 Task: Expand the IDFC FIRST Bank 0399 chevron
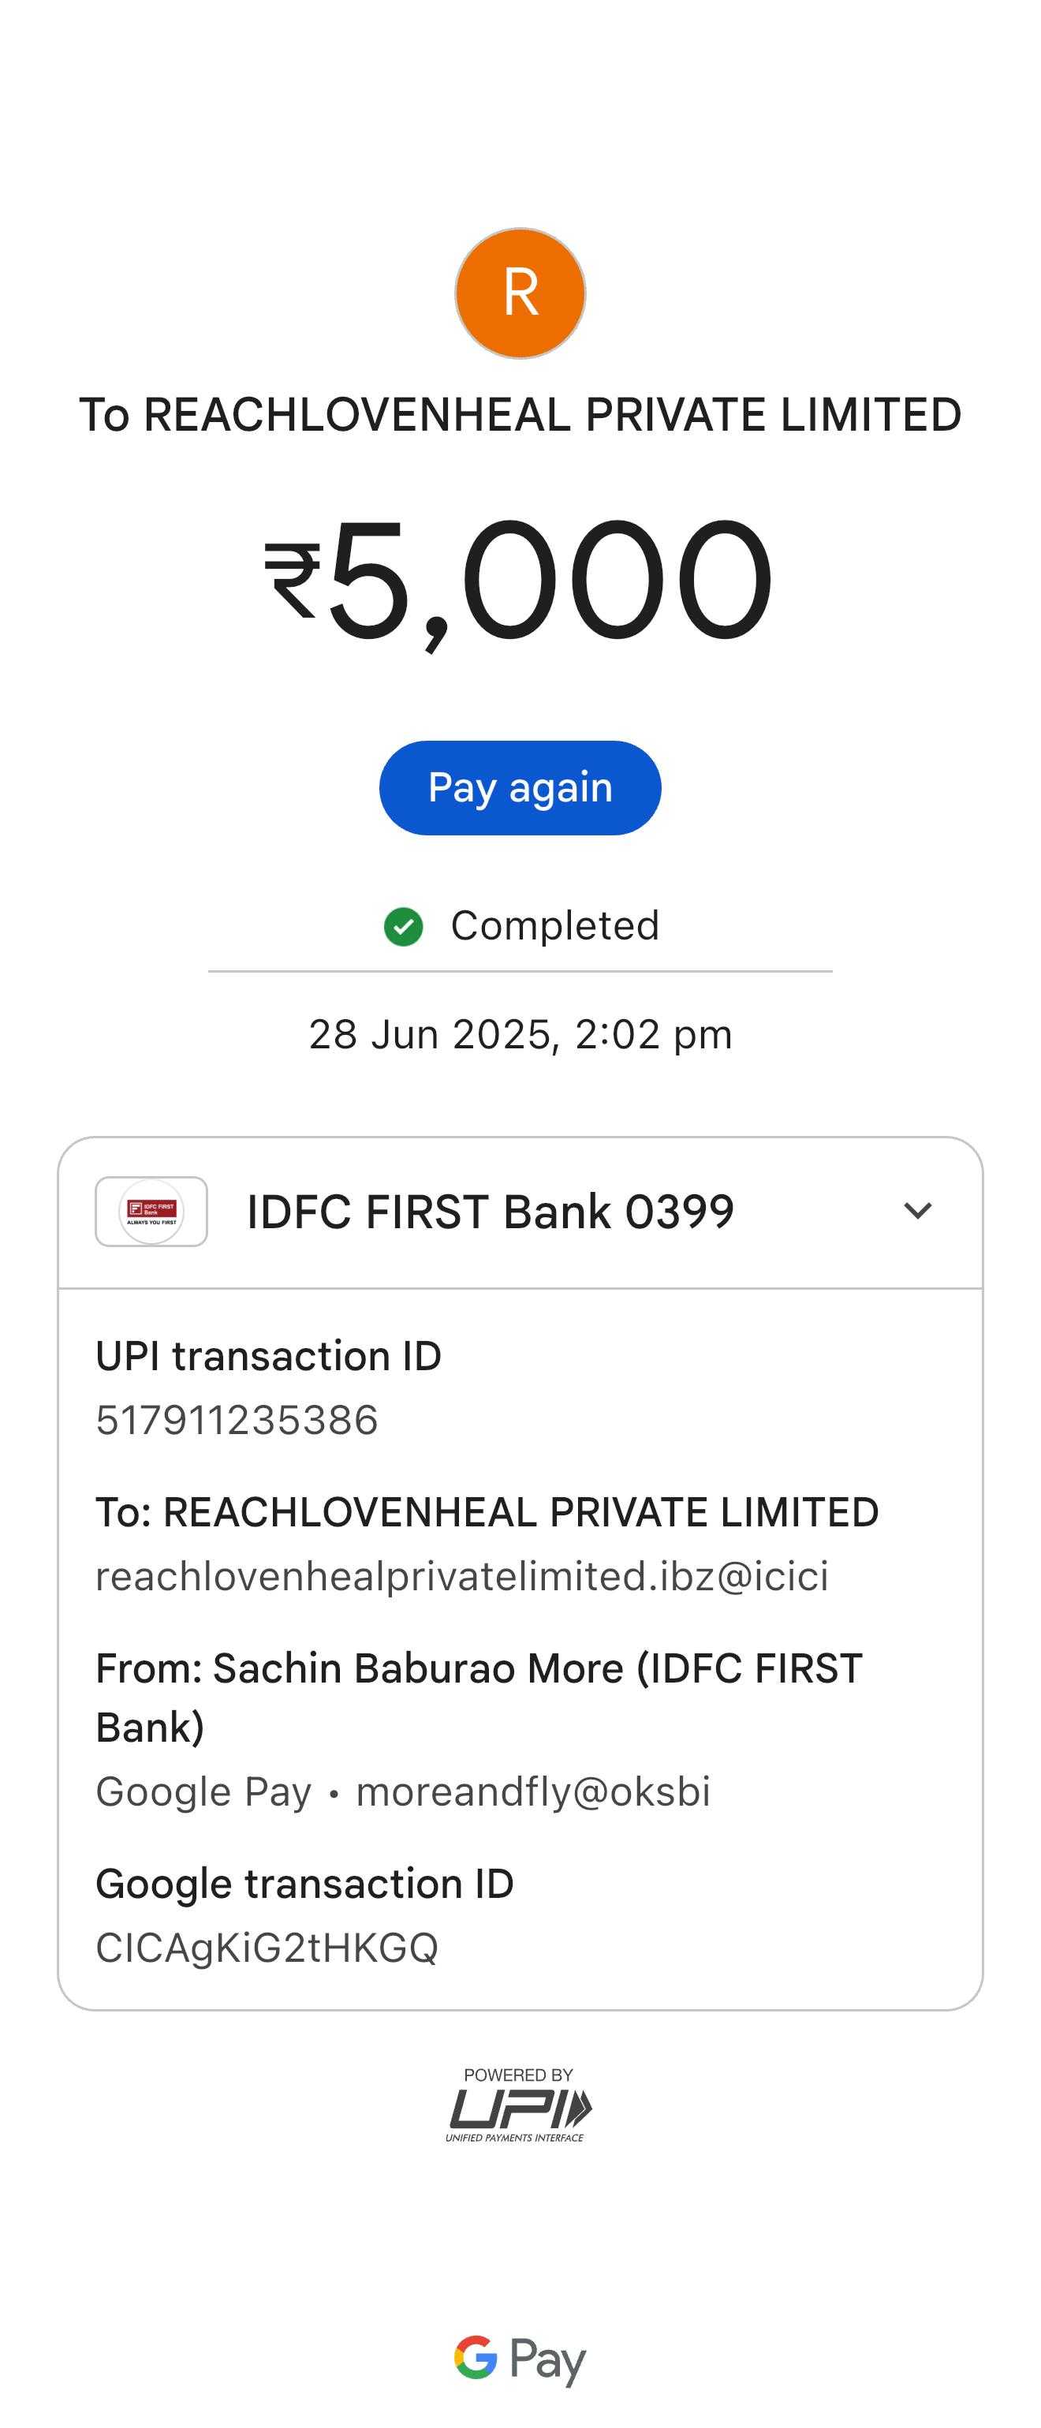click(x=916, y=1210)
